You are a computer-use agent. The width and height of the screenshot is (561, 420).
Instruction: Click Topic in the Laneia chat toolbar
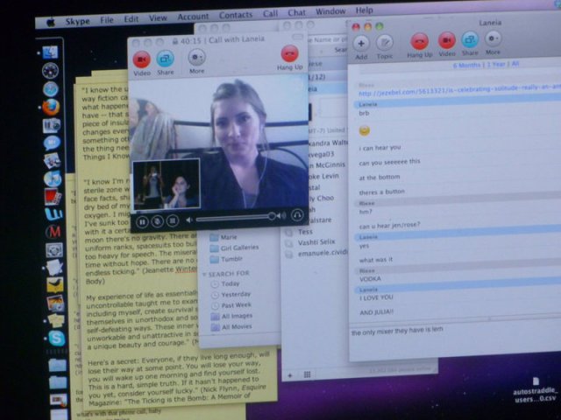[385, 43]
